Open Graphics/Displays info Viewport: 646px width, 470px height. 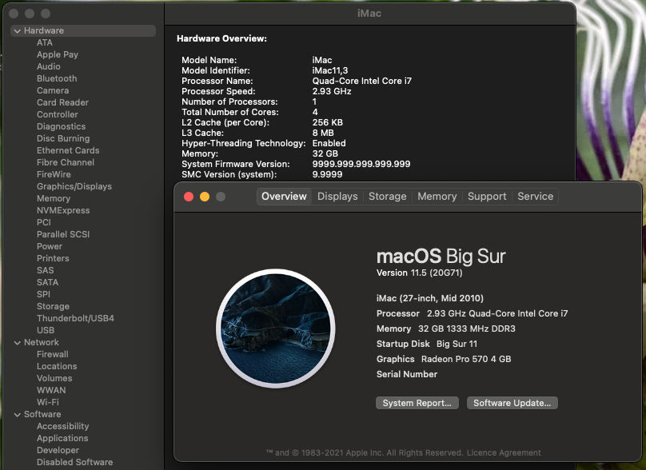click(x=74, y=186)
